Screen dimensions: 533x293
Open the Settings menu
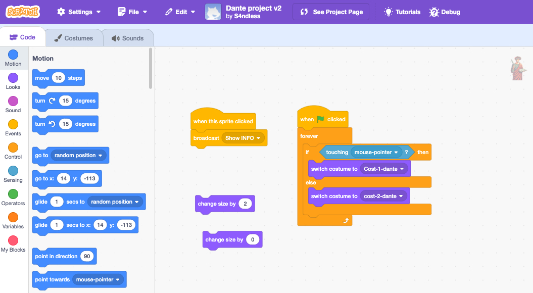(x=79, y=12)
